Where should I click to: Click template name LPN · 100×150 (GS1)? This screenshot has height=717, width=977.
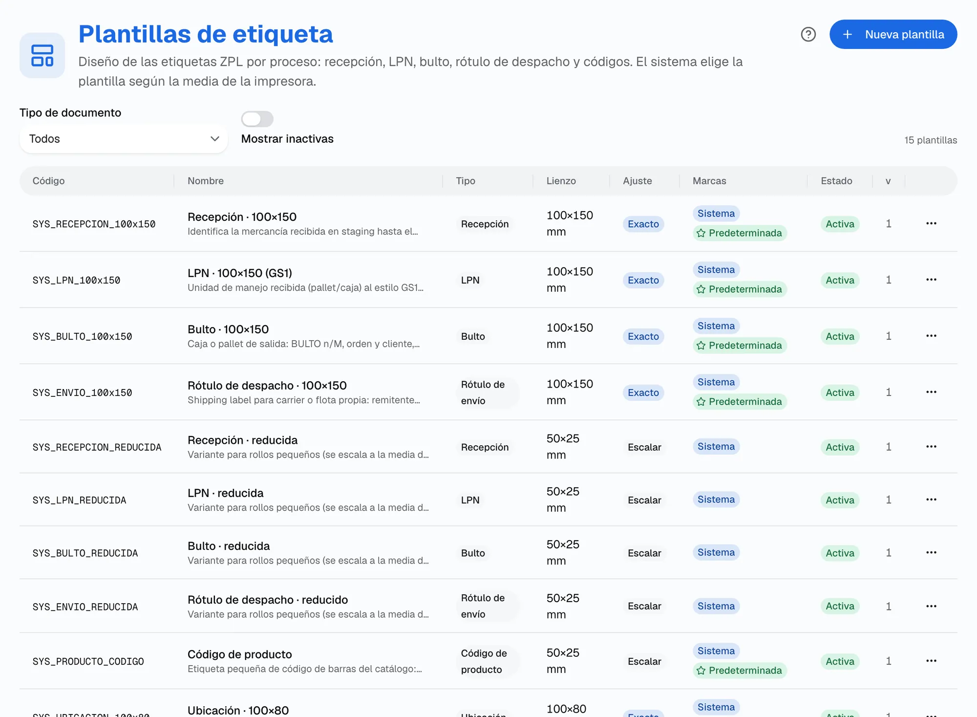pyautogui.click(x=240, y=273)
